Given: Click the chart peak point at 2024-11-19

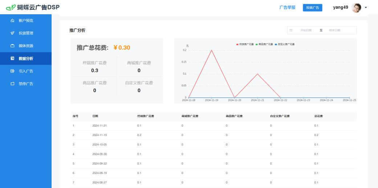Looking at the screenshot, I should coord(211,50).
